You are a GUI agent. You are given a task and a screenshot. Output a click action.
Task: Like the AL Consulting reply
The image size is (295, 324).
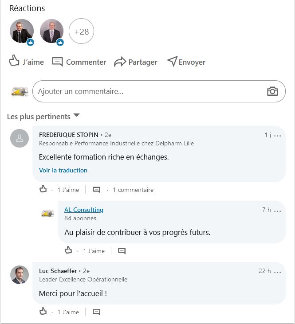point(68,250)
